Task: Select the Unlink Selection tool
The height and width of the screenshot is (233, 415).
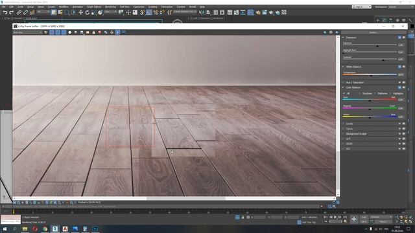Action: [x=25, y=12]
